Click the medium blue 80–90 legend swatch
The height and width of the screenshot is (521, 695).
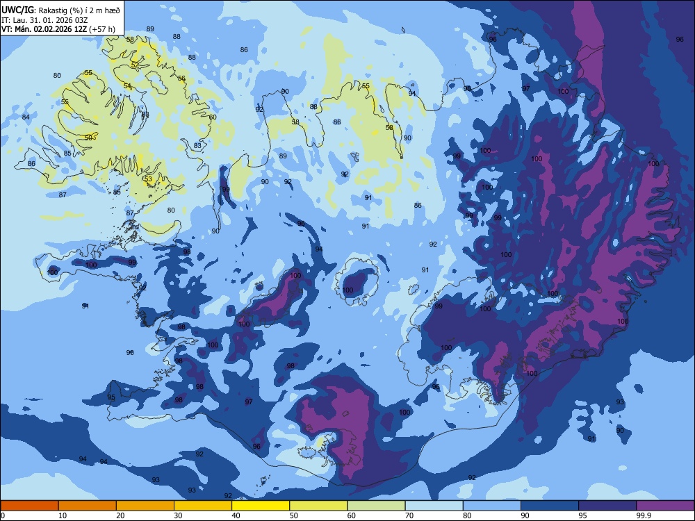pos(492,506)
